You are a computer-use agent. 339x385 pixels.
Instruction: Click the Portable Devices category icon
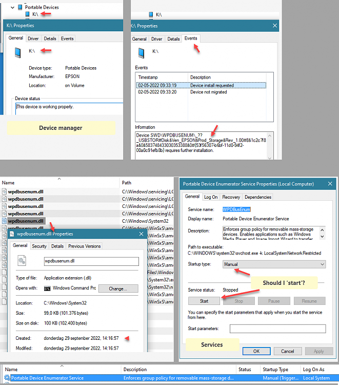pos(21,7)
